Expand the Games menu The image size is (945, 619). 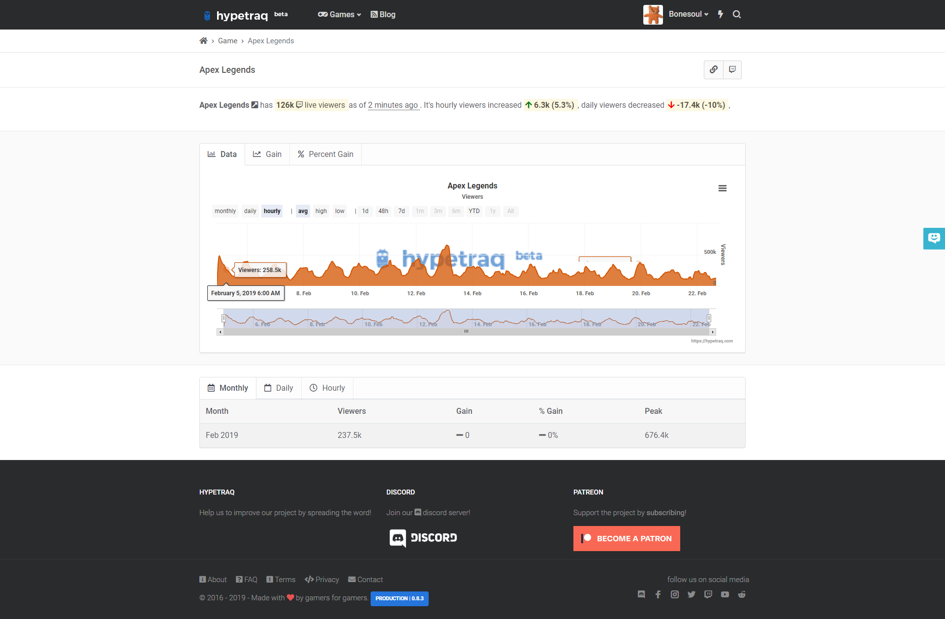[339, 14]
